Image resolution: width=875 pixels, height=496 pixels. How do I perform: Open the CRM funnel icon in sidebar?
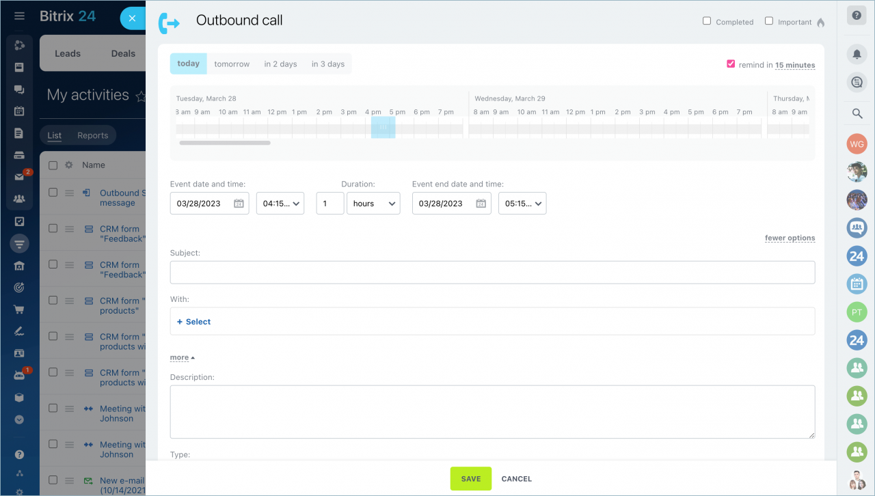click(x=19, y=243)
